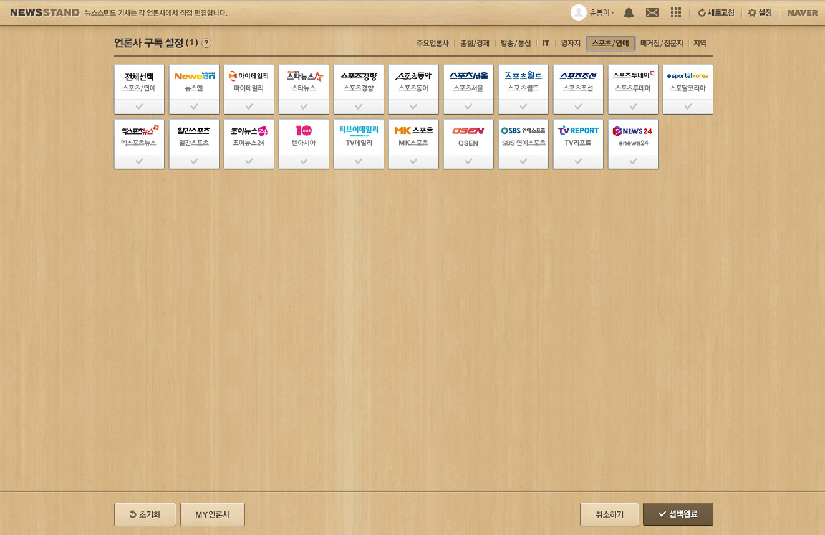This screenshot has width=825, height=535.
Task: Click the 텐아시아 logo
Action: tap(304, 131)
